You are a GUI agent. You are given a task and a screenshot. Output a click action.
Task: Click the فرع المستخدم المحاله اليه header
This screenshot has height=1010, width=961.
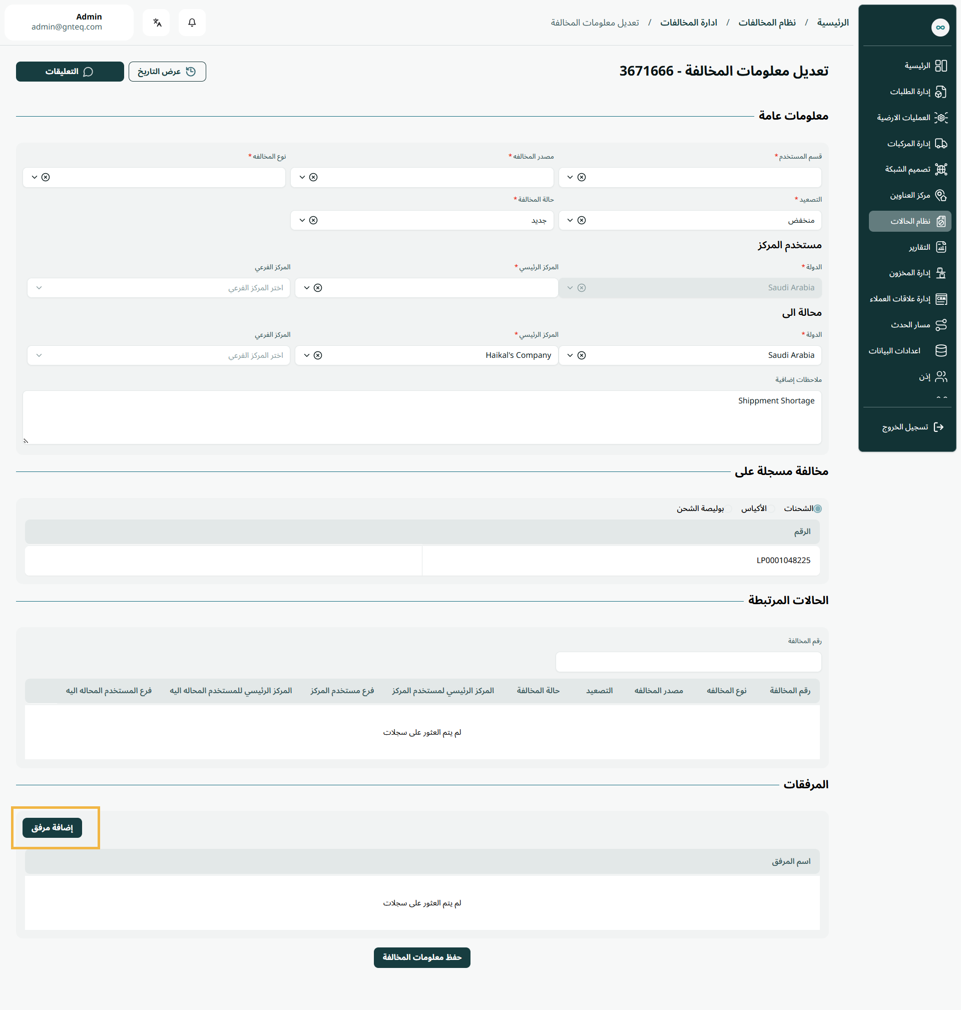click(x=109, y=690)
